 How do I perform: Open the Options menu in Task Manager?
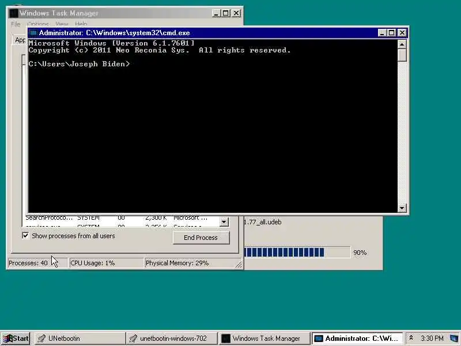click(38, 24)
